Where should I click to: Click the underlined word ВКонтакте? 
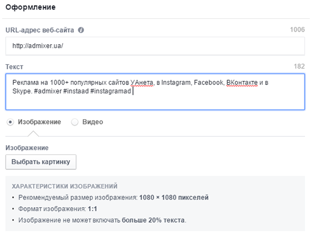(x=242, y=83)
